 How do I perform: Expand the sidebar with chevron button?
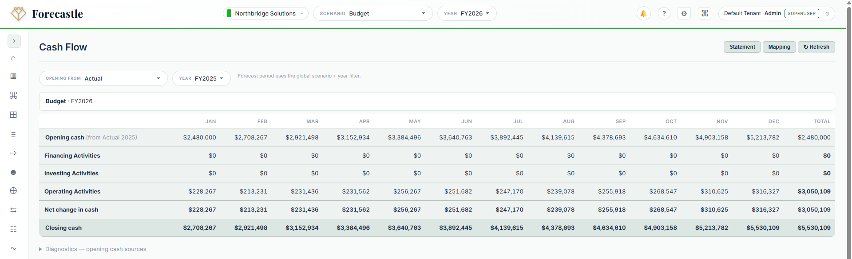(x=14, y=41)
